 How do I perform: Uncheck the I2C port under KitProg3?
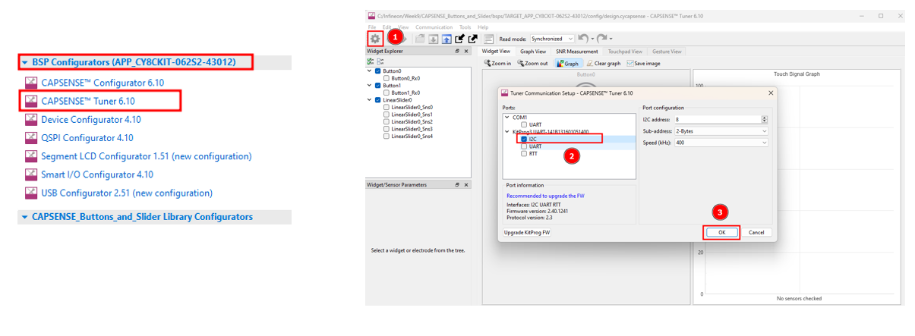tap(524, 139)
